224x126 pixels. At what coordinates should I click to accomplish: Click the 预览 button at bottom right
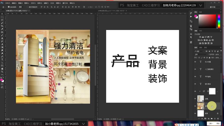tap(218, 123)
